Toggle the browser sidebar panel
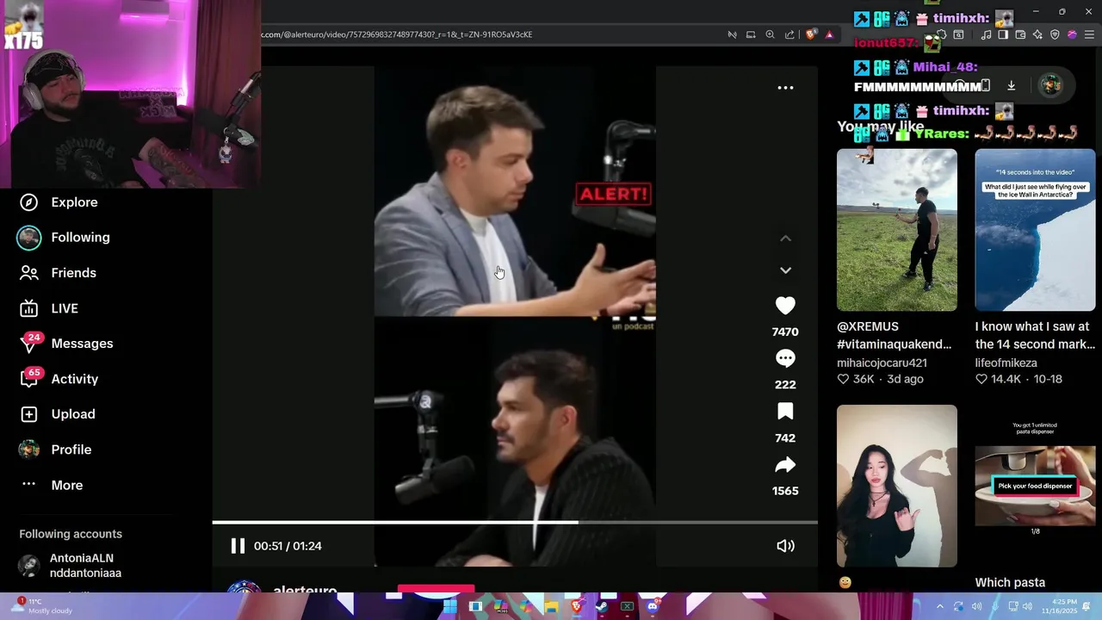The image size is (1102, 620). tap(1003, 35)
